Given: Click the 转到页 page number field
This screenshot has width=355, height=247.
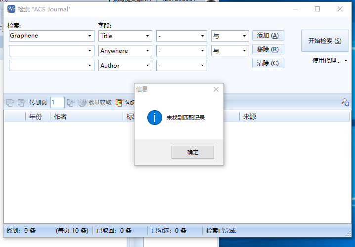Looking at the screenshot, I should [x=57, y=102].
